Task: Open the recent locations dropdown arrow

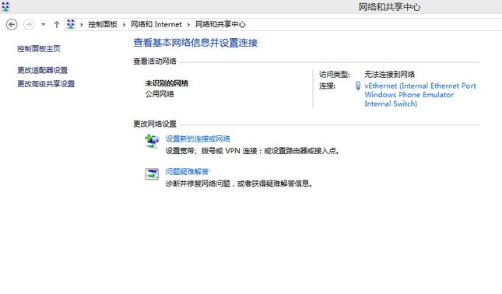Action: (x=43, y=25)
